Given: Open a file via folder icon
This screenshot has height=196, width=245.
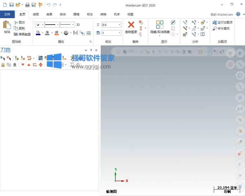Looking at the screenshot, I should pyautogui.click(x=18, y=5).
